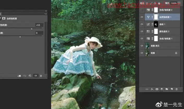This screenshot has width=184, height=109.
Task: Click the Properties panel vertical scrollbar
Action: coord(46,48)
